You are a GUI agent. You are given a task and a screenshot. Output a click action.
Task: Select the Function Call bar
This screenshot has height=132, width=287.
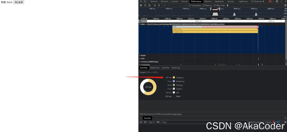point(215,32)
